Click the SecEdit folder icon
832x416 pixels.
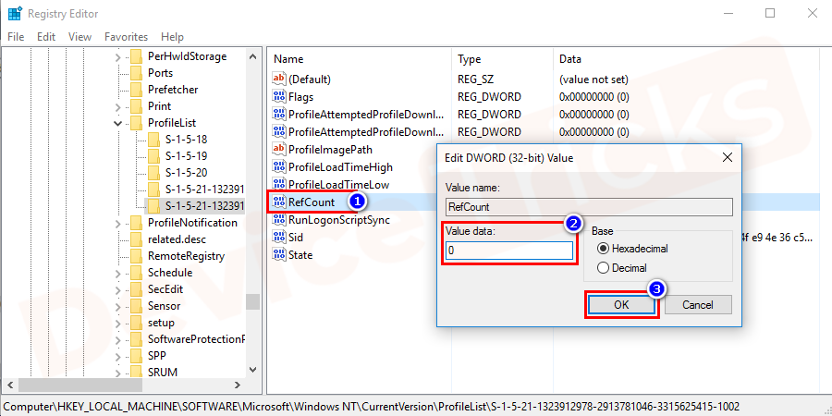(x=137, y=289)
